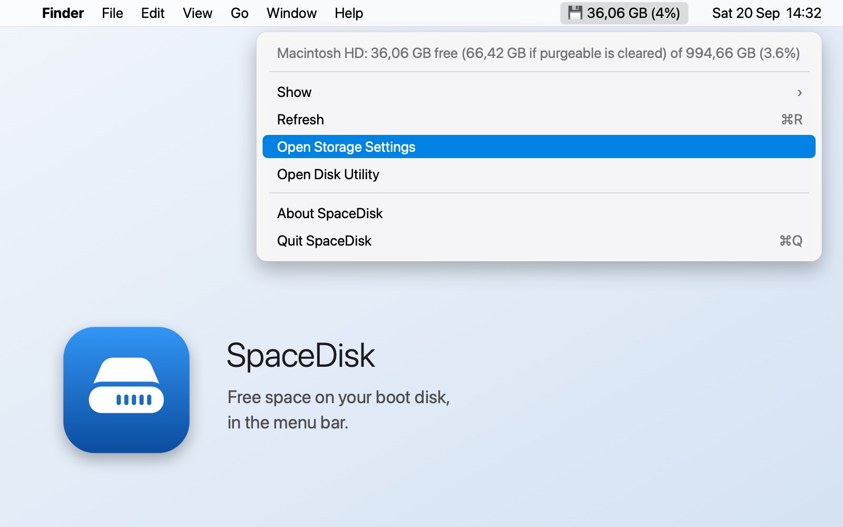843x527 pixels.
Task: Open the File menu
Action: [112, 13]
